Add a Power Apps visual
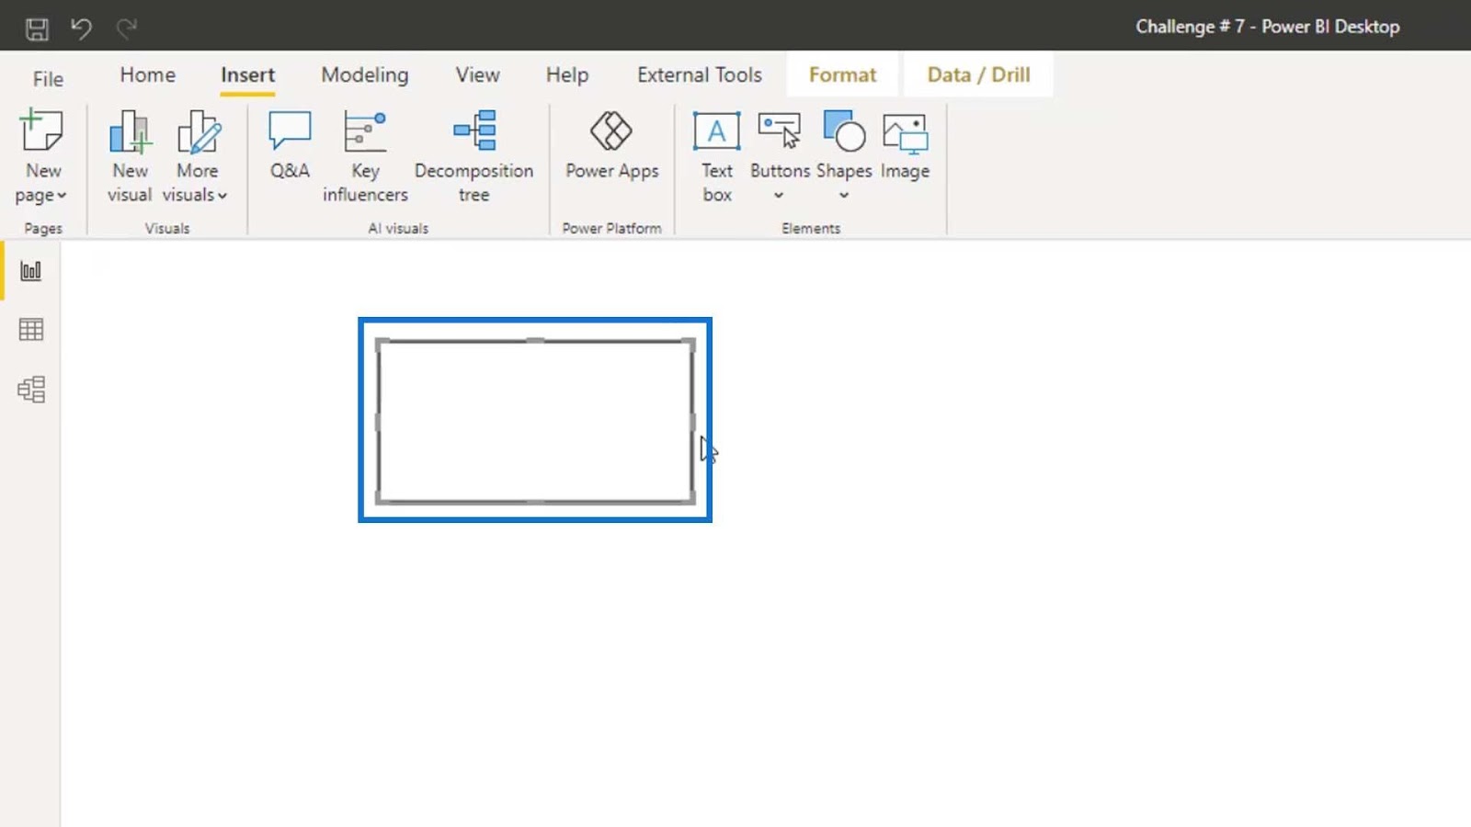Viewport: 1471px width, 827px height. tap(611, 145)
